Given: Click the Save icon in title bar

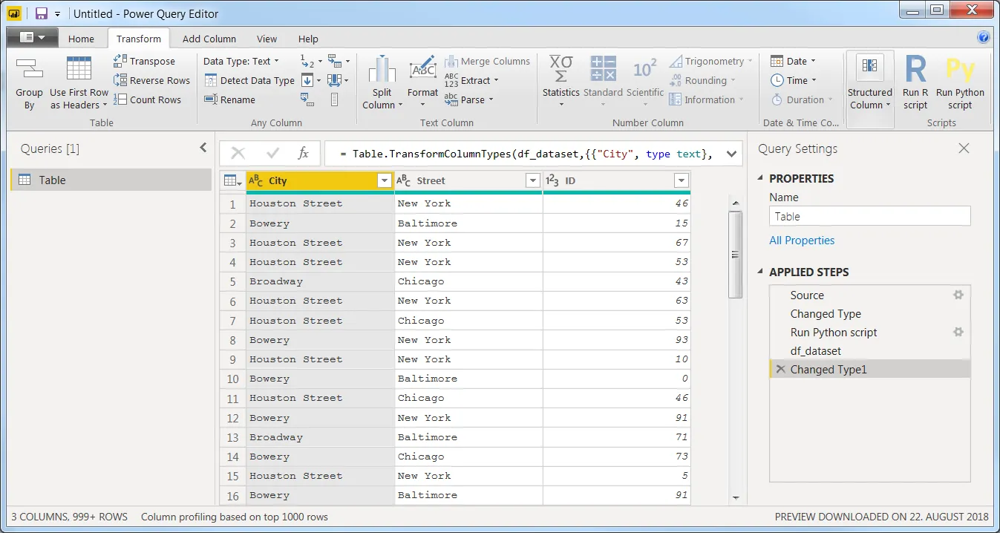Looking at the screenshot, I should pos(42,13).
